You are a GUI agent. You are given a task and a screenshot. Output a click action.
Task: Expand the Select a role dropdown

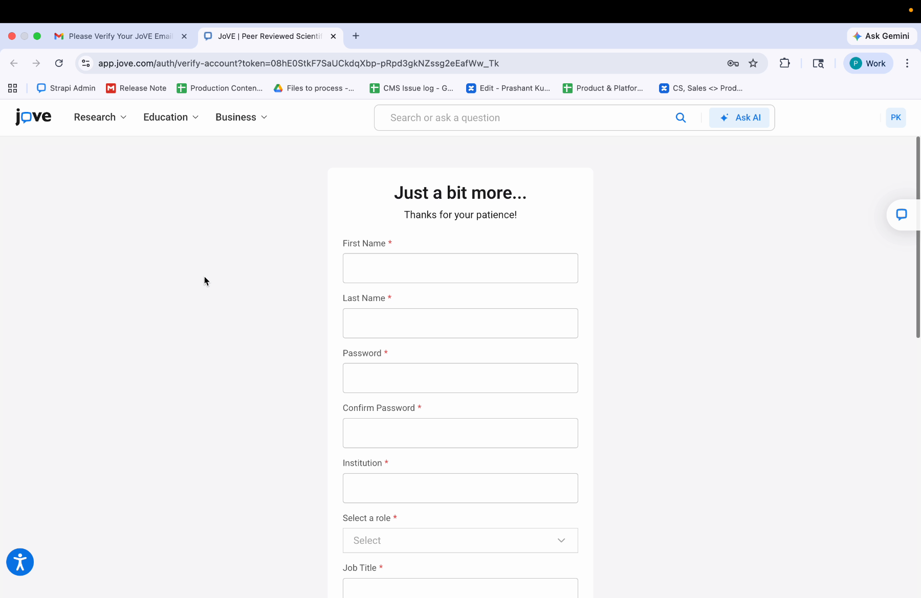tap(459, 540)
